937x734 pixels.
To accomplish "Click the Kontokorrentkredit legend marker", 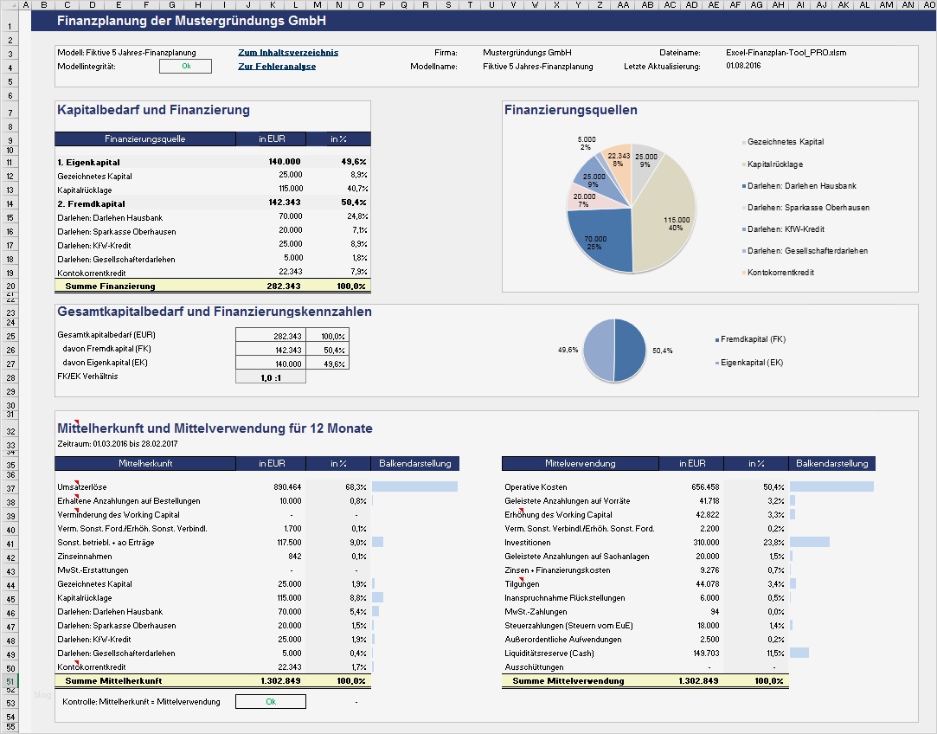I will [741, 273].
